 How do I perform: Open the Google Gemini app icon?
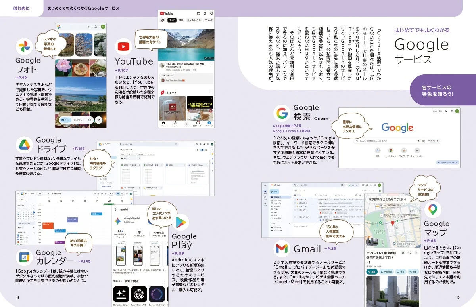click(x=117, y=221)
